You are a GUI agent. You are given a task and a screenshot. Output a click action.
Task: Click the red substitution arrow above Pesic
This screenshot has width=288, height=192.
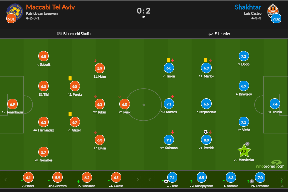tap(120, 96)
